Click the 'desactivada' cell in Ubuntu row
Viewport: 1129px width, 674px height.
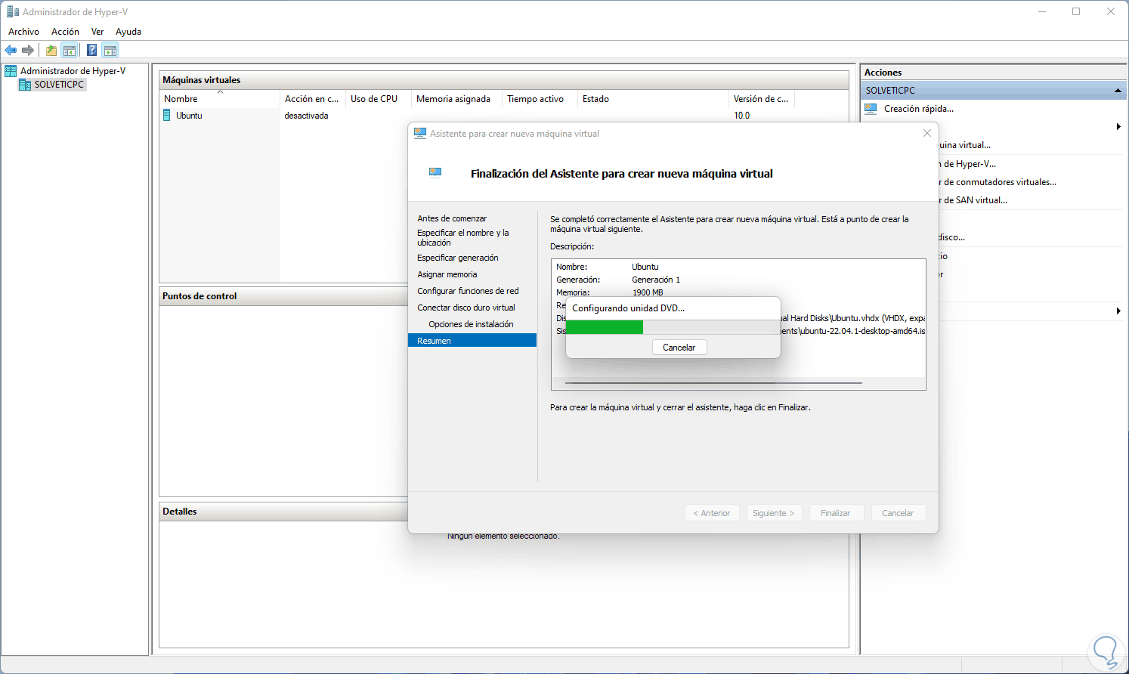(x=306, y=116)
